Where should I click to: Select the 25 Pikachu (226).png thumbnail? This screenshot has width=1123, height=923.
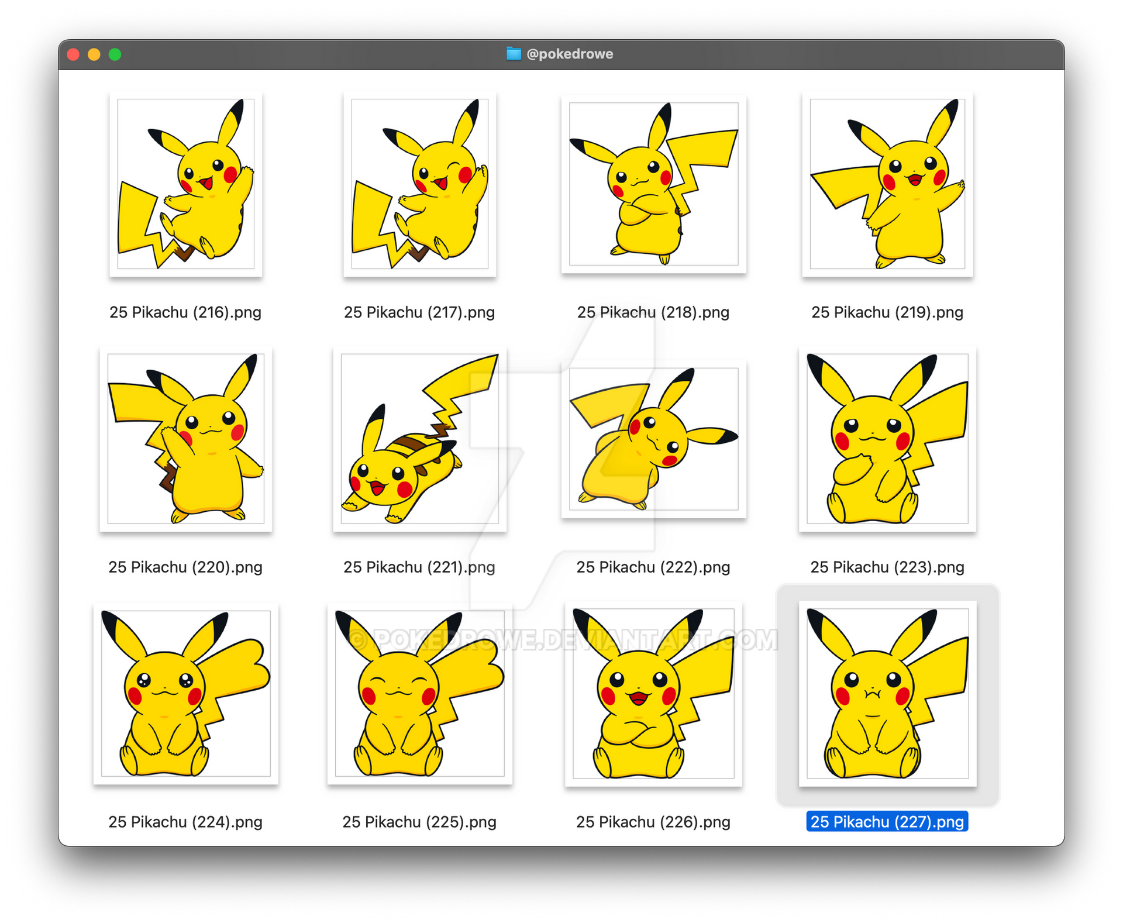coord(653,694)
